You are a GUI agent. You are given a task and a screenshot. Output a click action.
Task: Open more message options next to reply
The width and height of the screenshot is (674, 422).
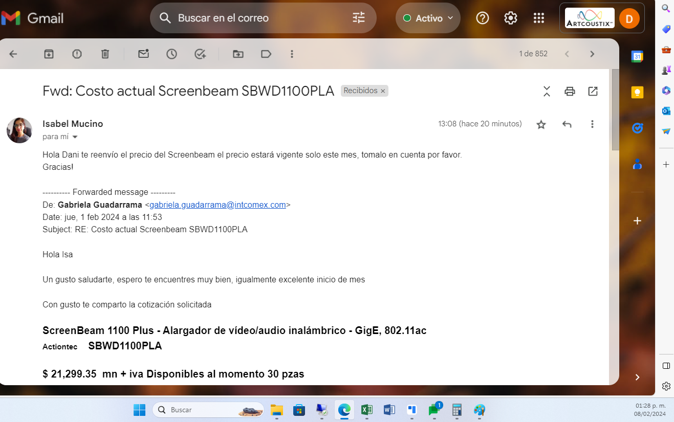592,124
